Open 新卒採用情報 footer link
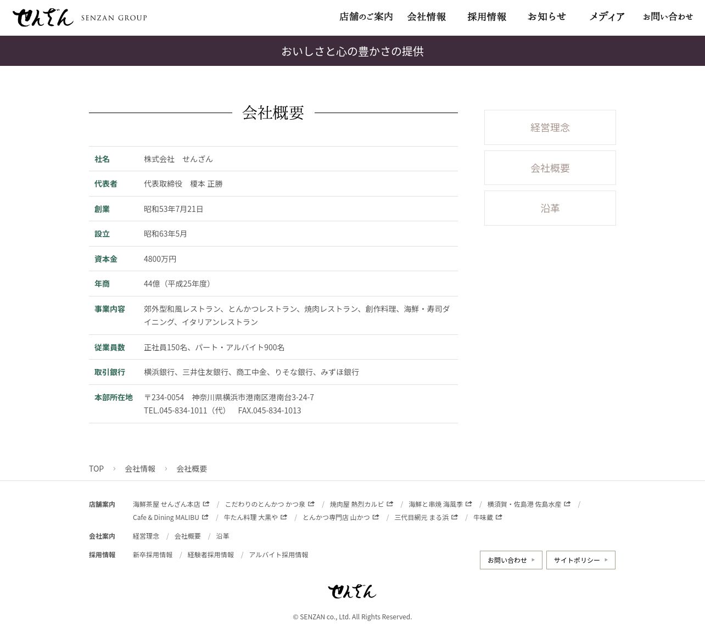Screen dimensions: 705x638 tap(153, 555)
